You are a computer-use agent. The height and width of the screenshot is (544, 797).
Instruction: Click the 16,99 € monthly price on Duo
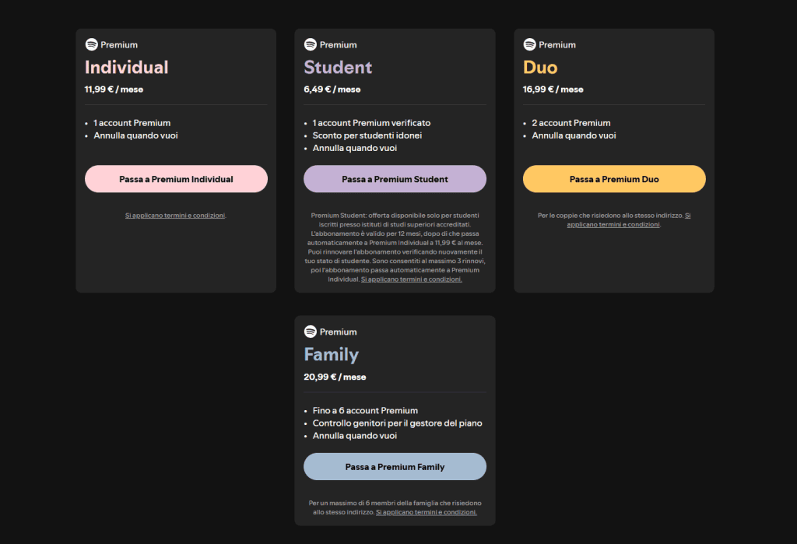coord(555,89)
